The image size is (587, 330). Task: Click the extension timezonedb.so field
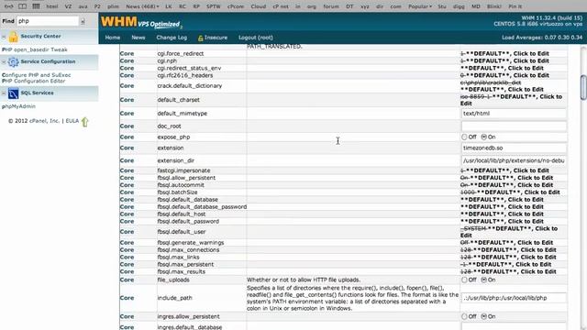click(514, 148)
